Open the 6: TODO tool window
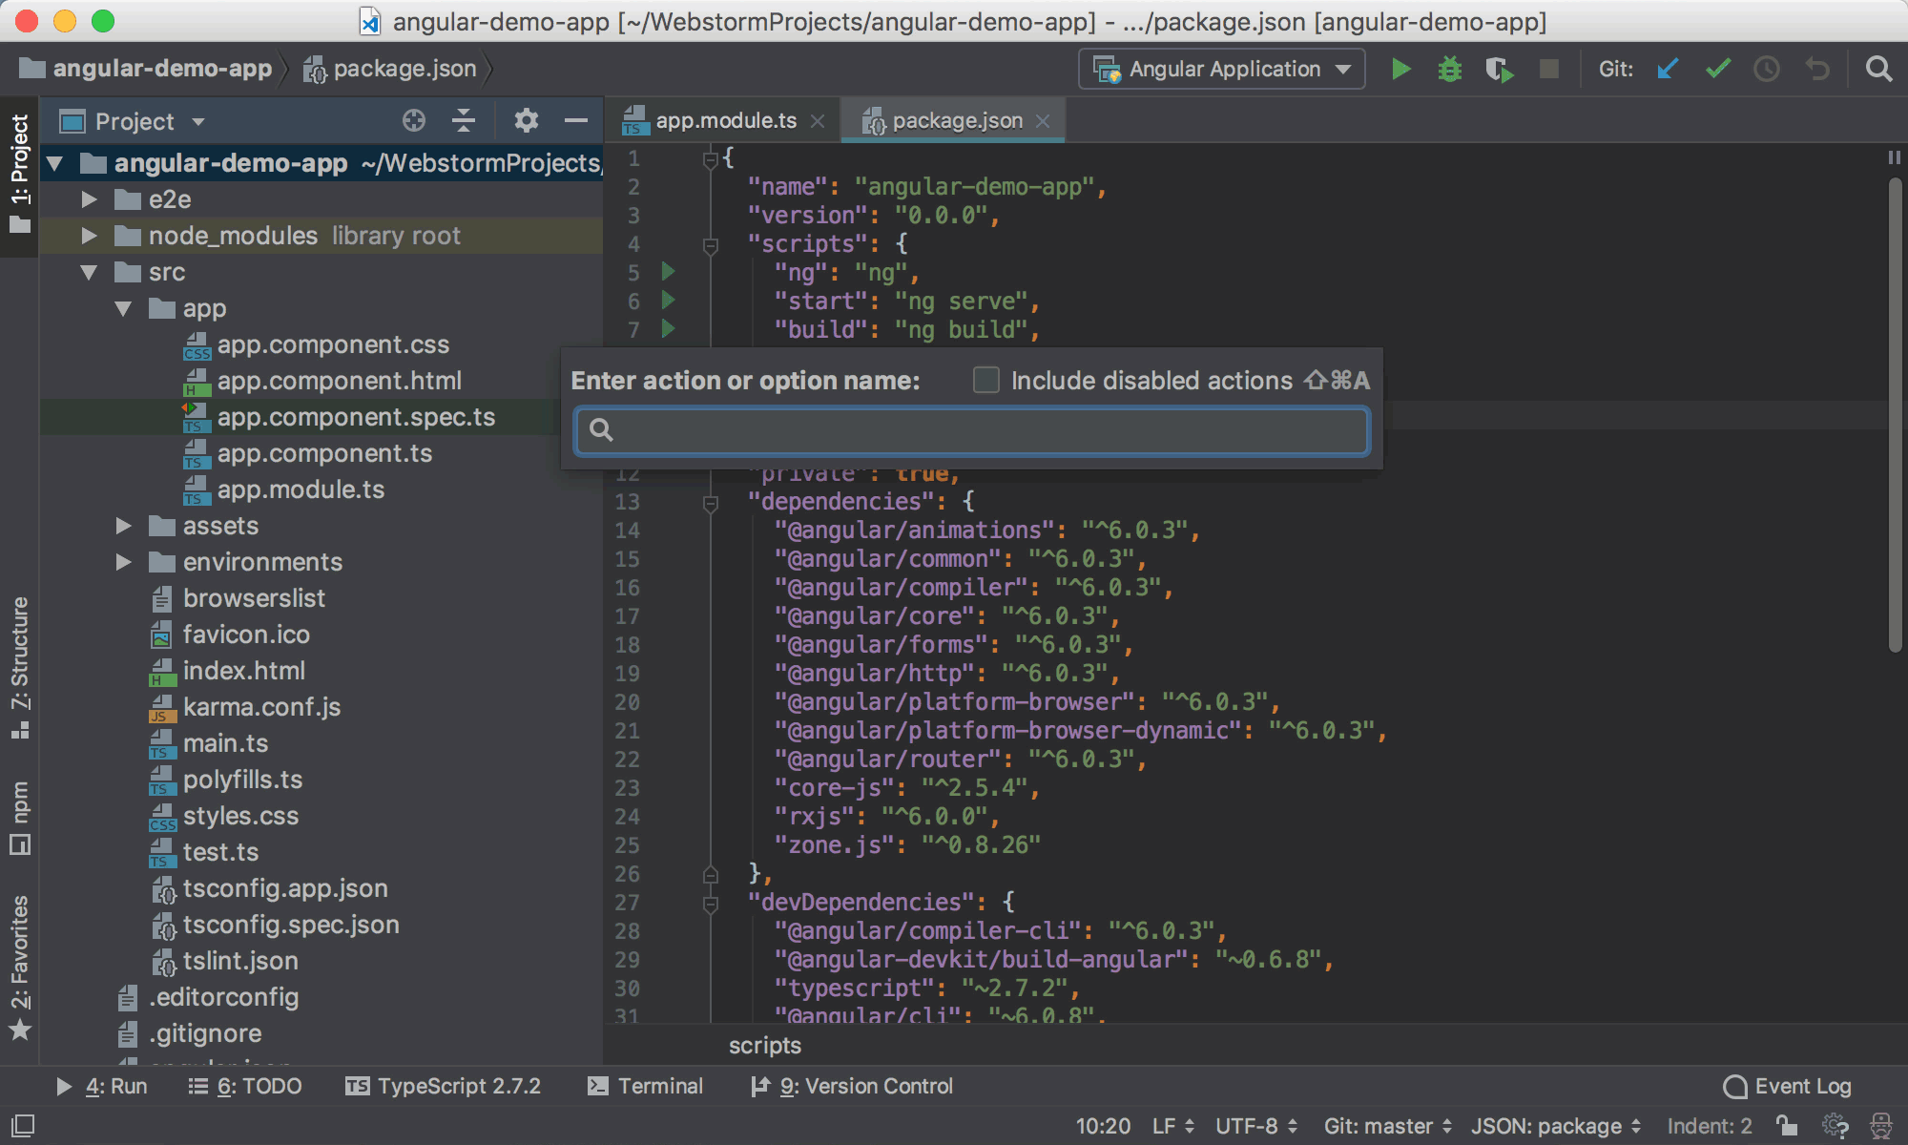 (245, 1085)
